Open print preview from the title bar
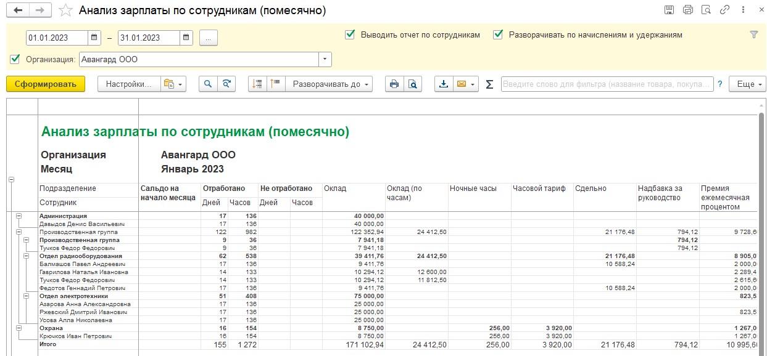The height and width of the screenshot is (356, 767). pyautogui.click(x=707, y=10)
